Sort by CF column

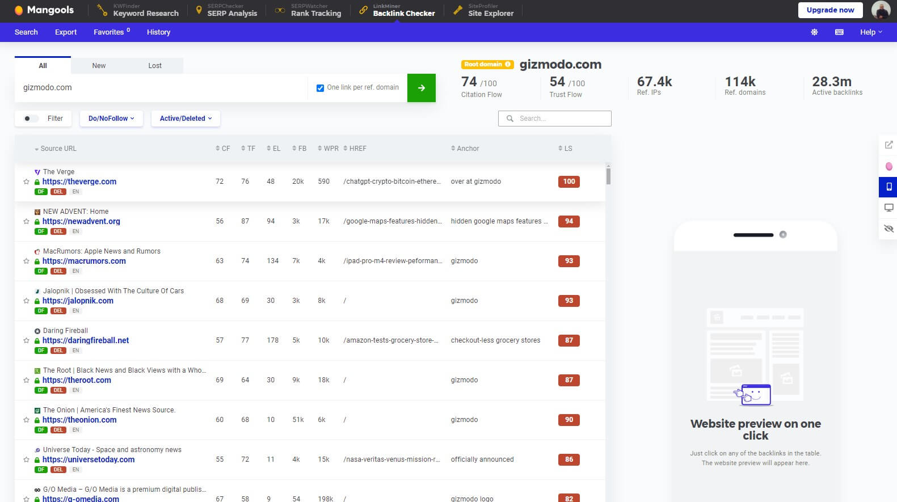(x=223, y=149)
